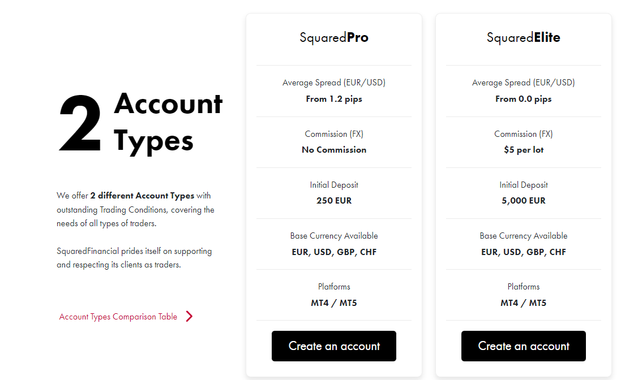This screenshot has width=638, height=380.
Task: Click SquaredPro base currency list
Action: [333, 252]
